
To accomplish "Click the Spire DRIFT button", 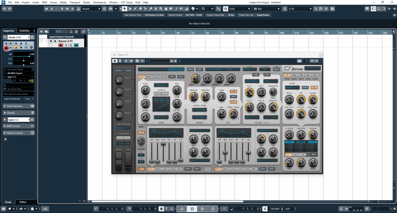I will point(141,169).
